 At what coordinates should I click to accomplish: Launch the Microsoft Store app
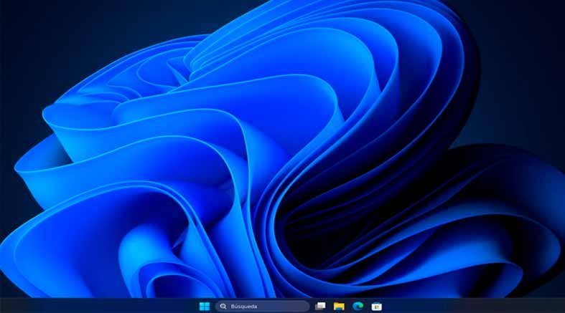coord(376,306)
